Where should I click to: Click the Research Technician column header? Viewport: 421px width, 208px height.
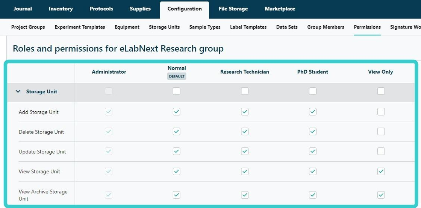click(x=245, y=72)
